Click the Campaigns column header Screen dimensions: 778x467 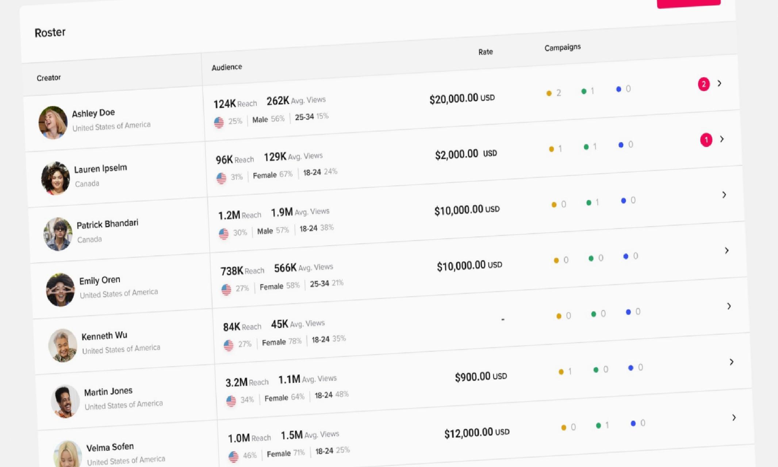pyautogui.click(x=563, y=47)
